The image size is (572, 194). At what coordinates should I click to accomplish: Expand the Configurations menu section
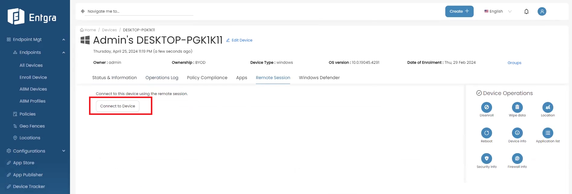click(x=64, y=151)
